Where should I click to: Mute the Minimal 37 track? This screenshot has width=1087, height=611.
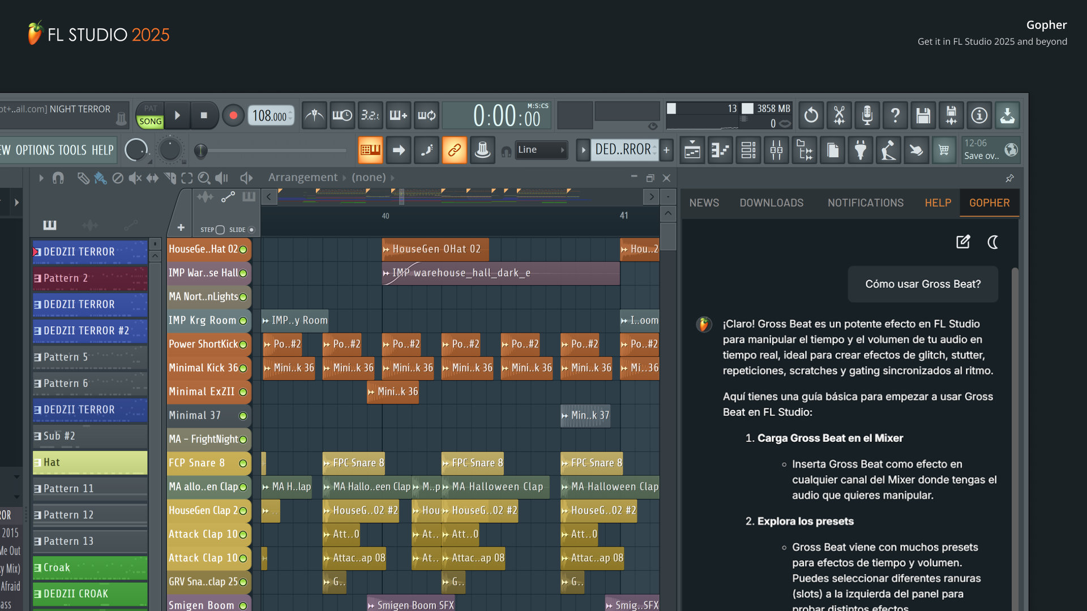tap(243, 416)
